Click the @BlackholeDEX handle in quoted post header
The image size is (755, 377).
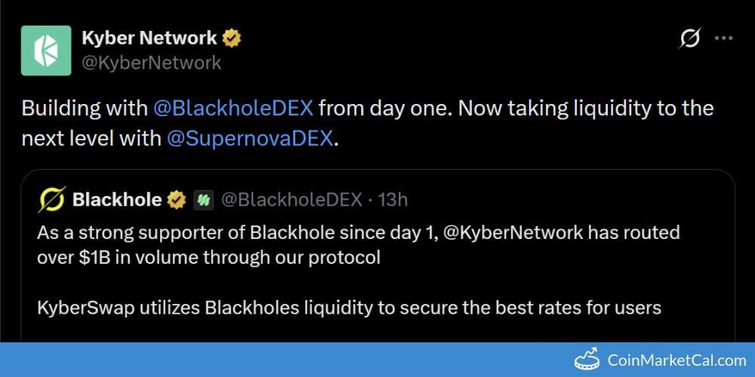point(291,200)
